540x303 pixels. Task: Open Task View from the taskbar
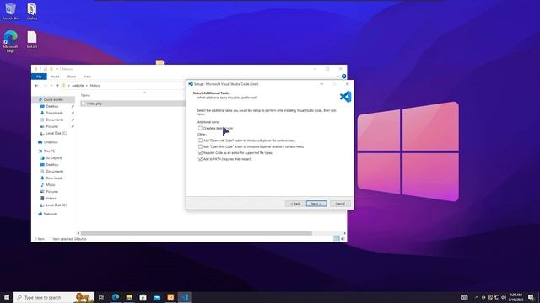pos(101,297)
